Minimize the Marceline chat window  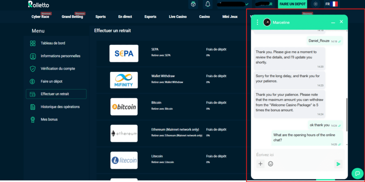(x=333, y=23)
